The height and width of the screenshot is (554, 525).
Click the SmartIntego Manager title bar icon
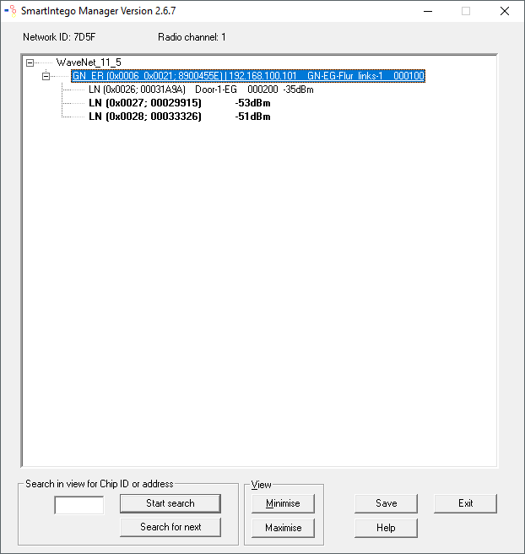point(11,11)
